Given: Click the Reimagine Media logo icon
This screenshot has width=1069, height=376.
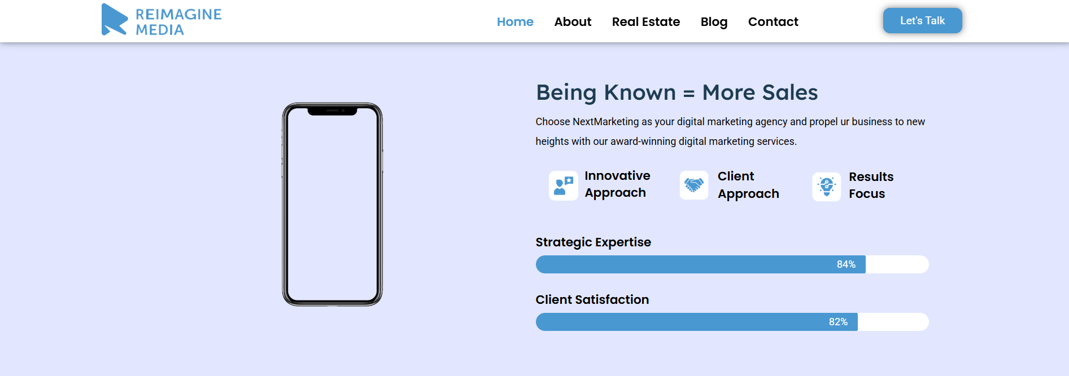Looking at the screenshot, I should click(114, 20).
